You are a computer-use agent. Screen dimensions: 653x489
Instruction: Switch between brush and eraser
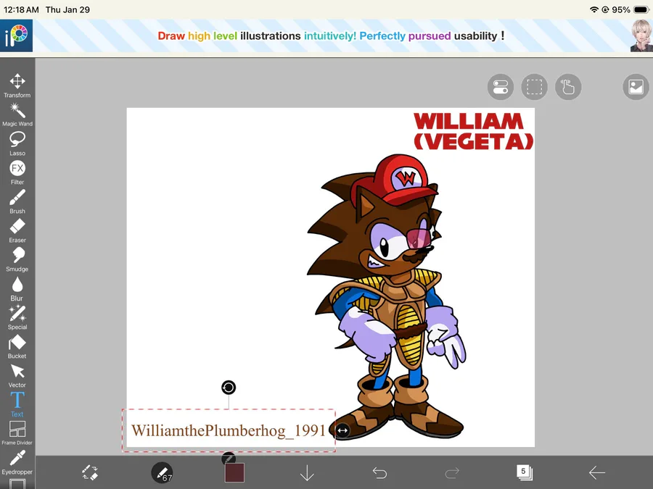tap(89, 473)
